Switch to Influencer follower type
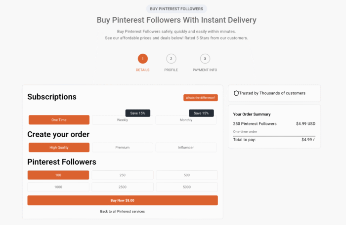346x225 pixels. click(x=186, y=148)
